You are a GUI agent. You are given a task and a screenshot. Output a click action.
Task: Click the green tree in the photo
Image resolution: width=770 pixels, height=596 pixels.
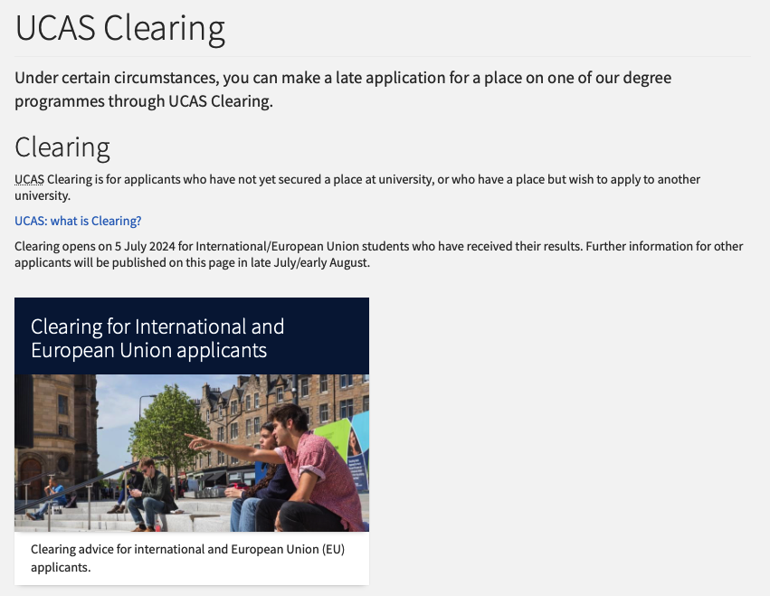point(166,425)
